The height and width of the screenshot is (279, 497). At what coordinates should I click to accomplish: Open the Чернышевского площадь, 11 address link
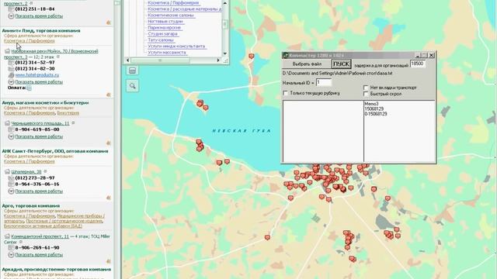[x=40, y=123]
